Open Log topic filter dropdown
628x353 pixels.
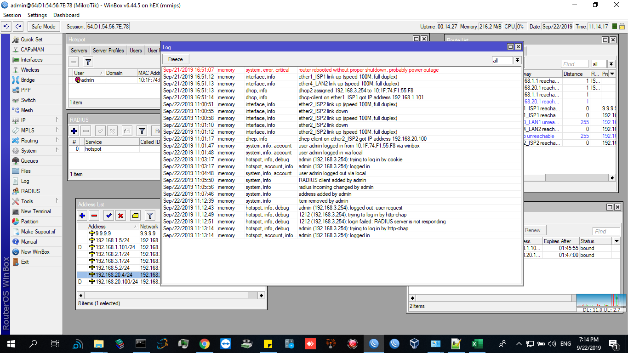517,60
